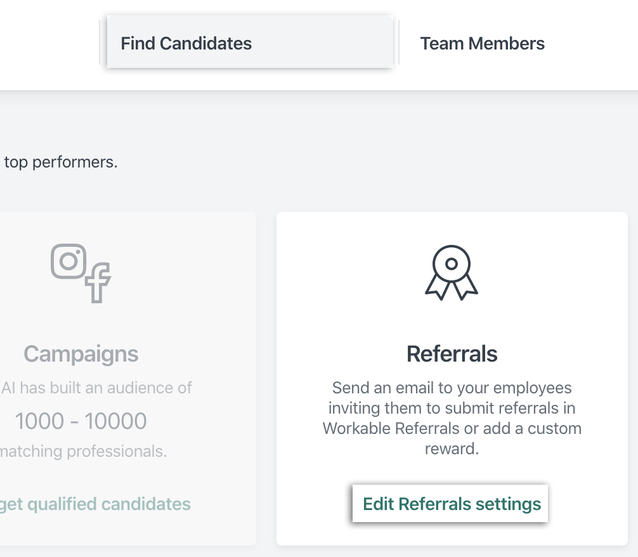
Task: Click the get qualified candidates link
Action: pyautogui.click(x=95, y=504)
